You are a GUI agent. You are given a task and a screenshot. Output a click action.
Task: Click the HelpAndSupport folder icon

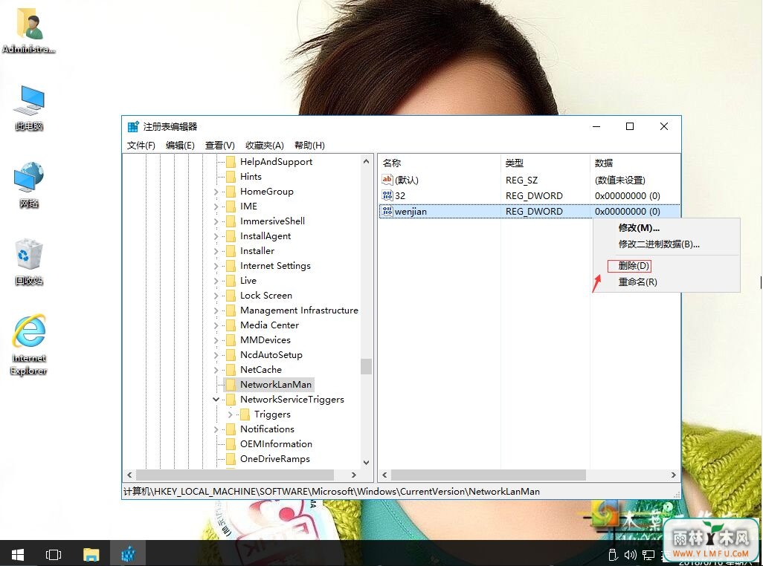(x=231, y=161)
